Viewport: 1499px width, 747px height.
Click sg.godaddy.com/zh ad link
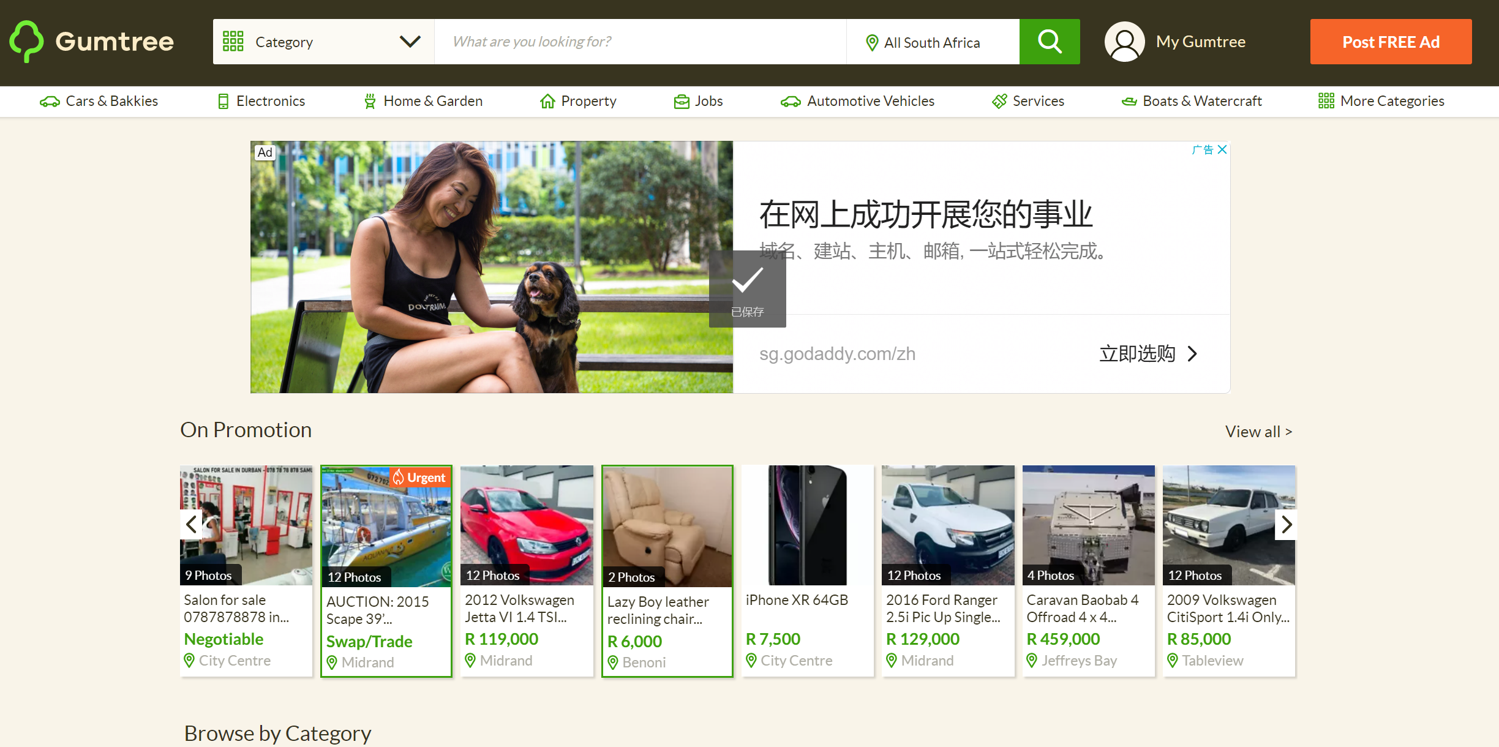(x=837, y=354)
